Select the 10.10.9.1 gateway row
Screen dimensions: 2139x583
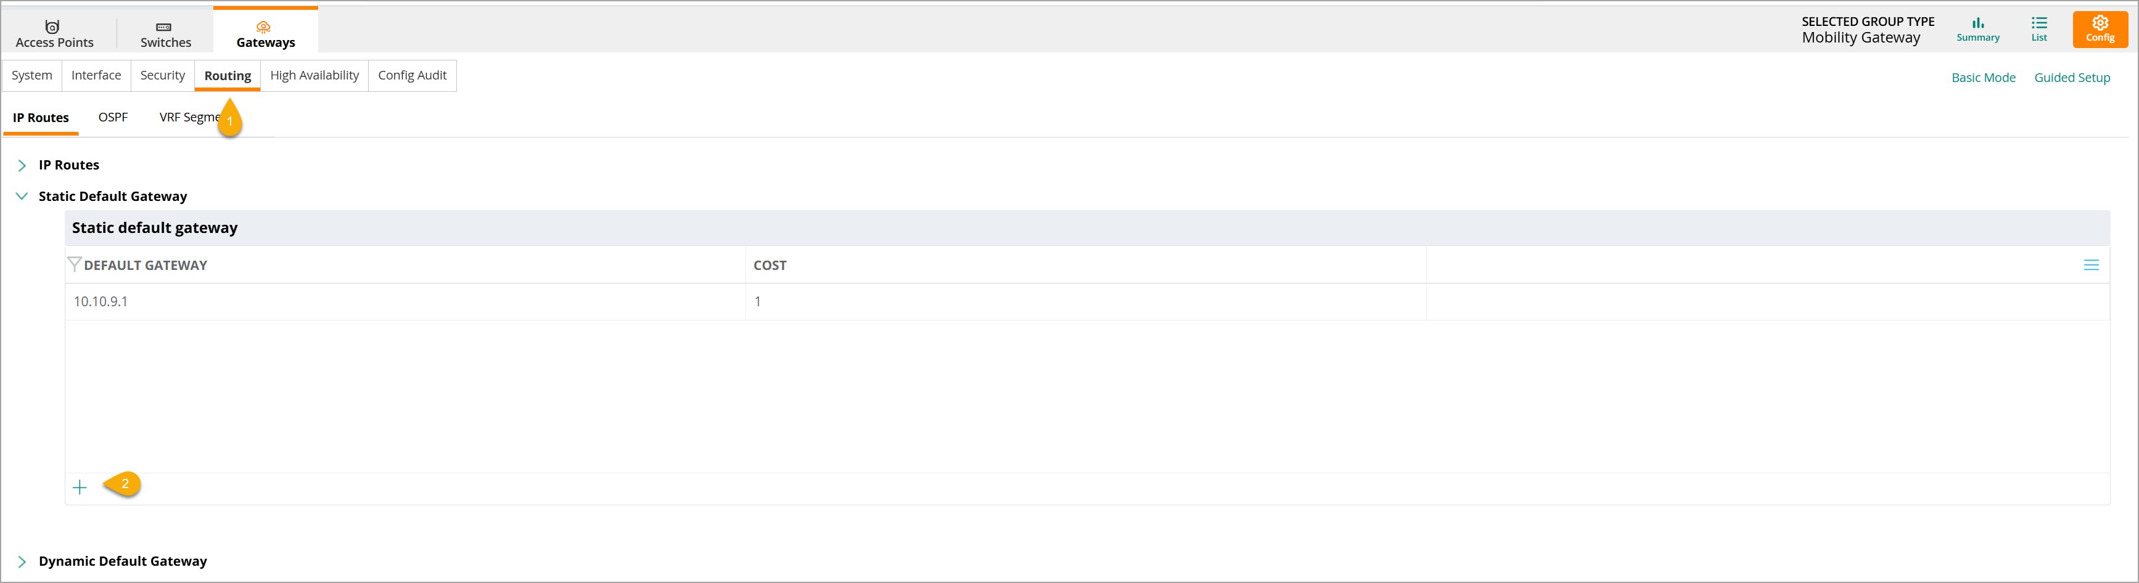click(x=1087, y=301)
